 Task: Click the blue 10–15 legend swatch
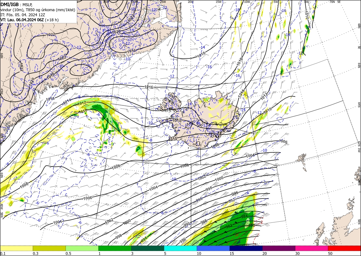(x=213, y=248)
